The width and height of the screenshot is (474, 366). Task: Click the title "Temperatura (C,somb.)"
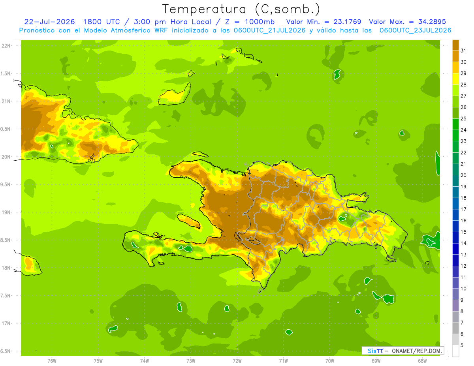click(241, 9)
